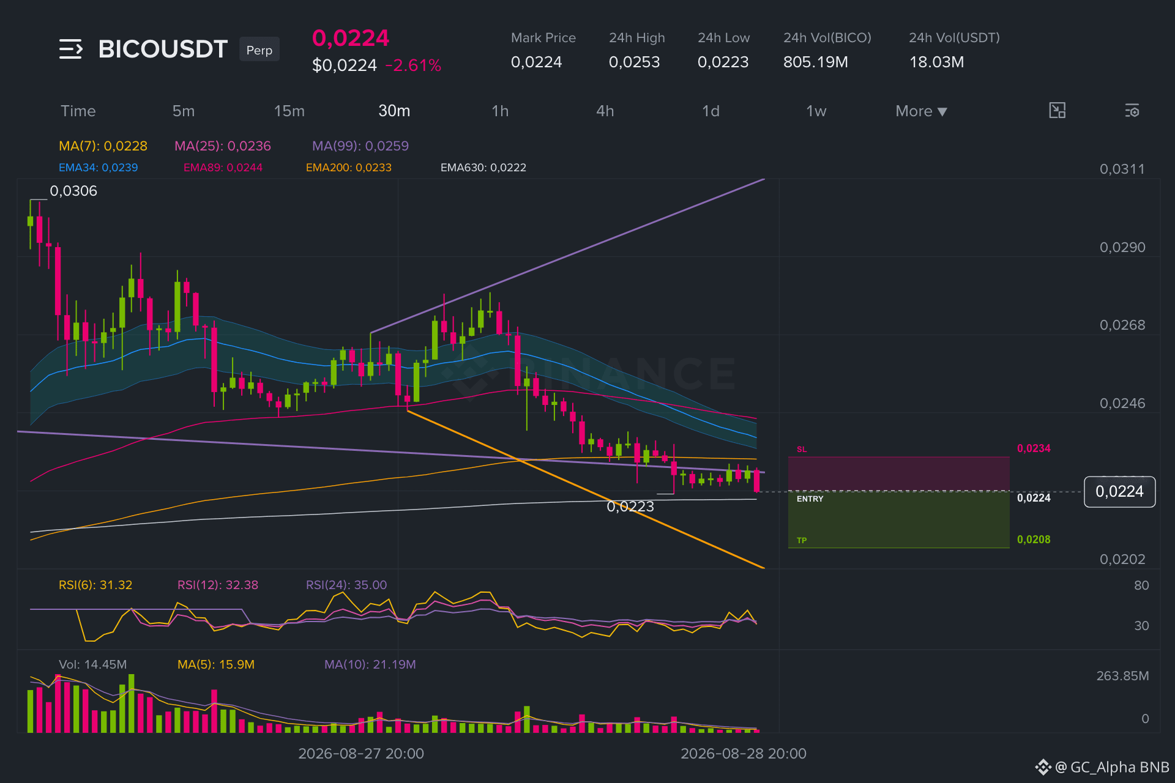Click the RSI(24): 35.00 label
The width and height of the screenshot is (1175, 783).
[x=346, y=585]
